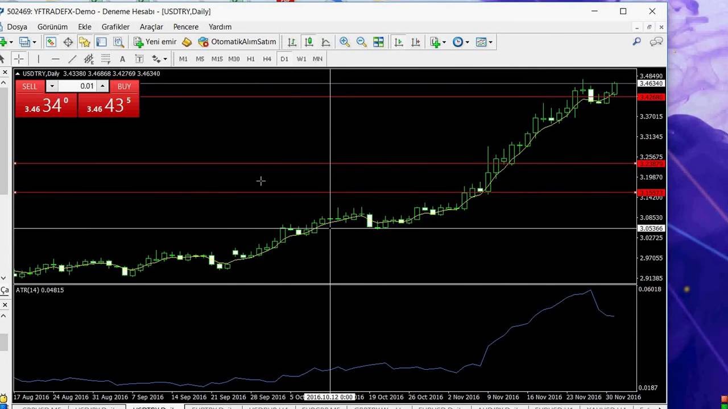The image size is (728, 409).
Task: Click the Periods clock icon
Action: pos(458,42)
